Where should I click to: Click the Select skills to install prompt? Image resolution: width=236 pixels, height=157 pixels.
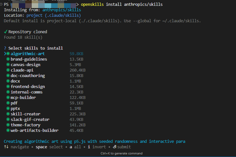click(x=36, y=48)
